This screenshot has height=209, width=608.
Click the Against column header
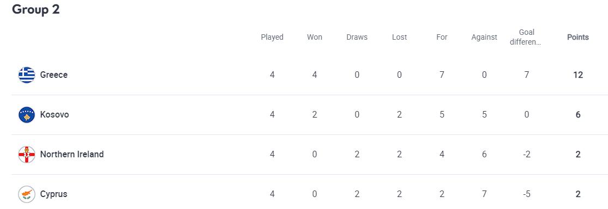point(484,37)
